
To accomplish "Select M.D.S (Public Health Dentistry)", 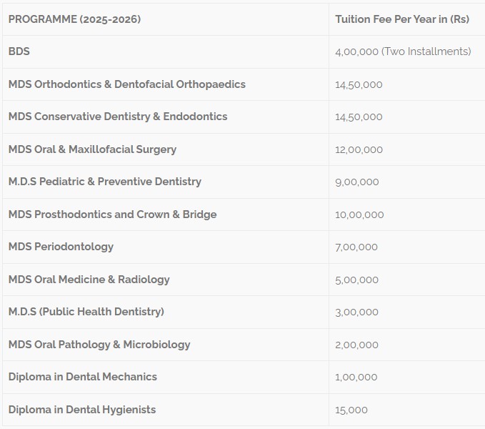I will point(86,311).
